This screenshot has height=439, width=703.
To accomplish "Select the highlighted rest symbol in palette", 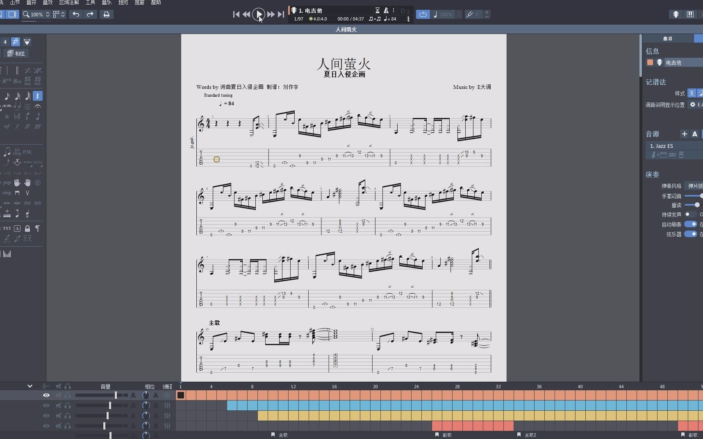I will [37, 96].
